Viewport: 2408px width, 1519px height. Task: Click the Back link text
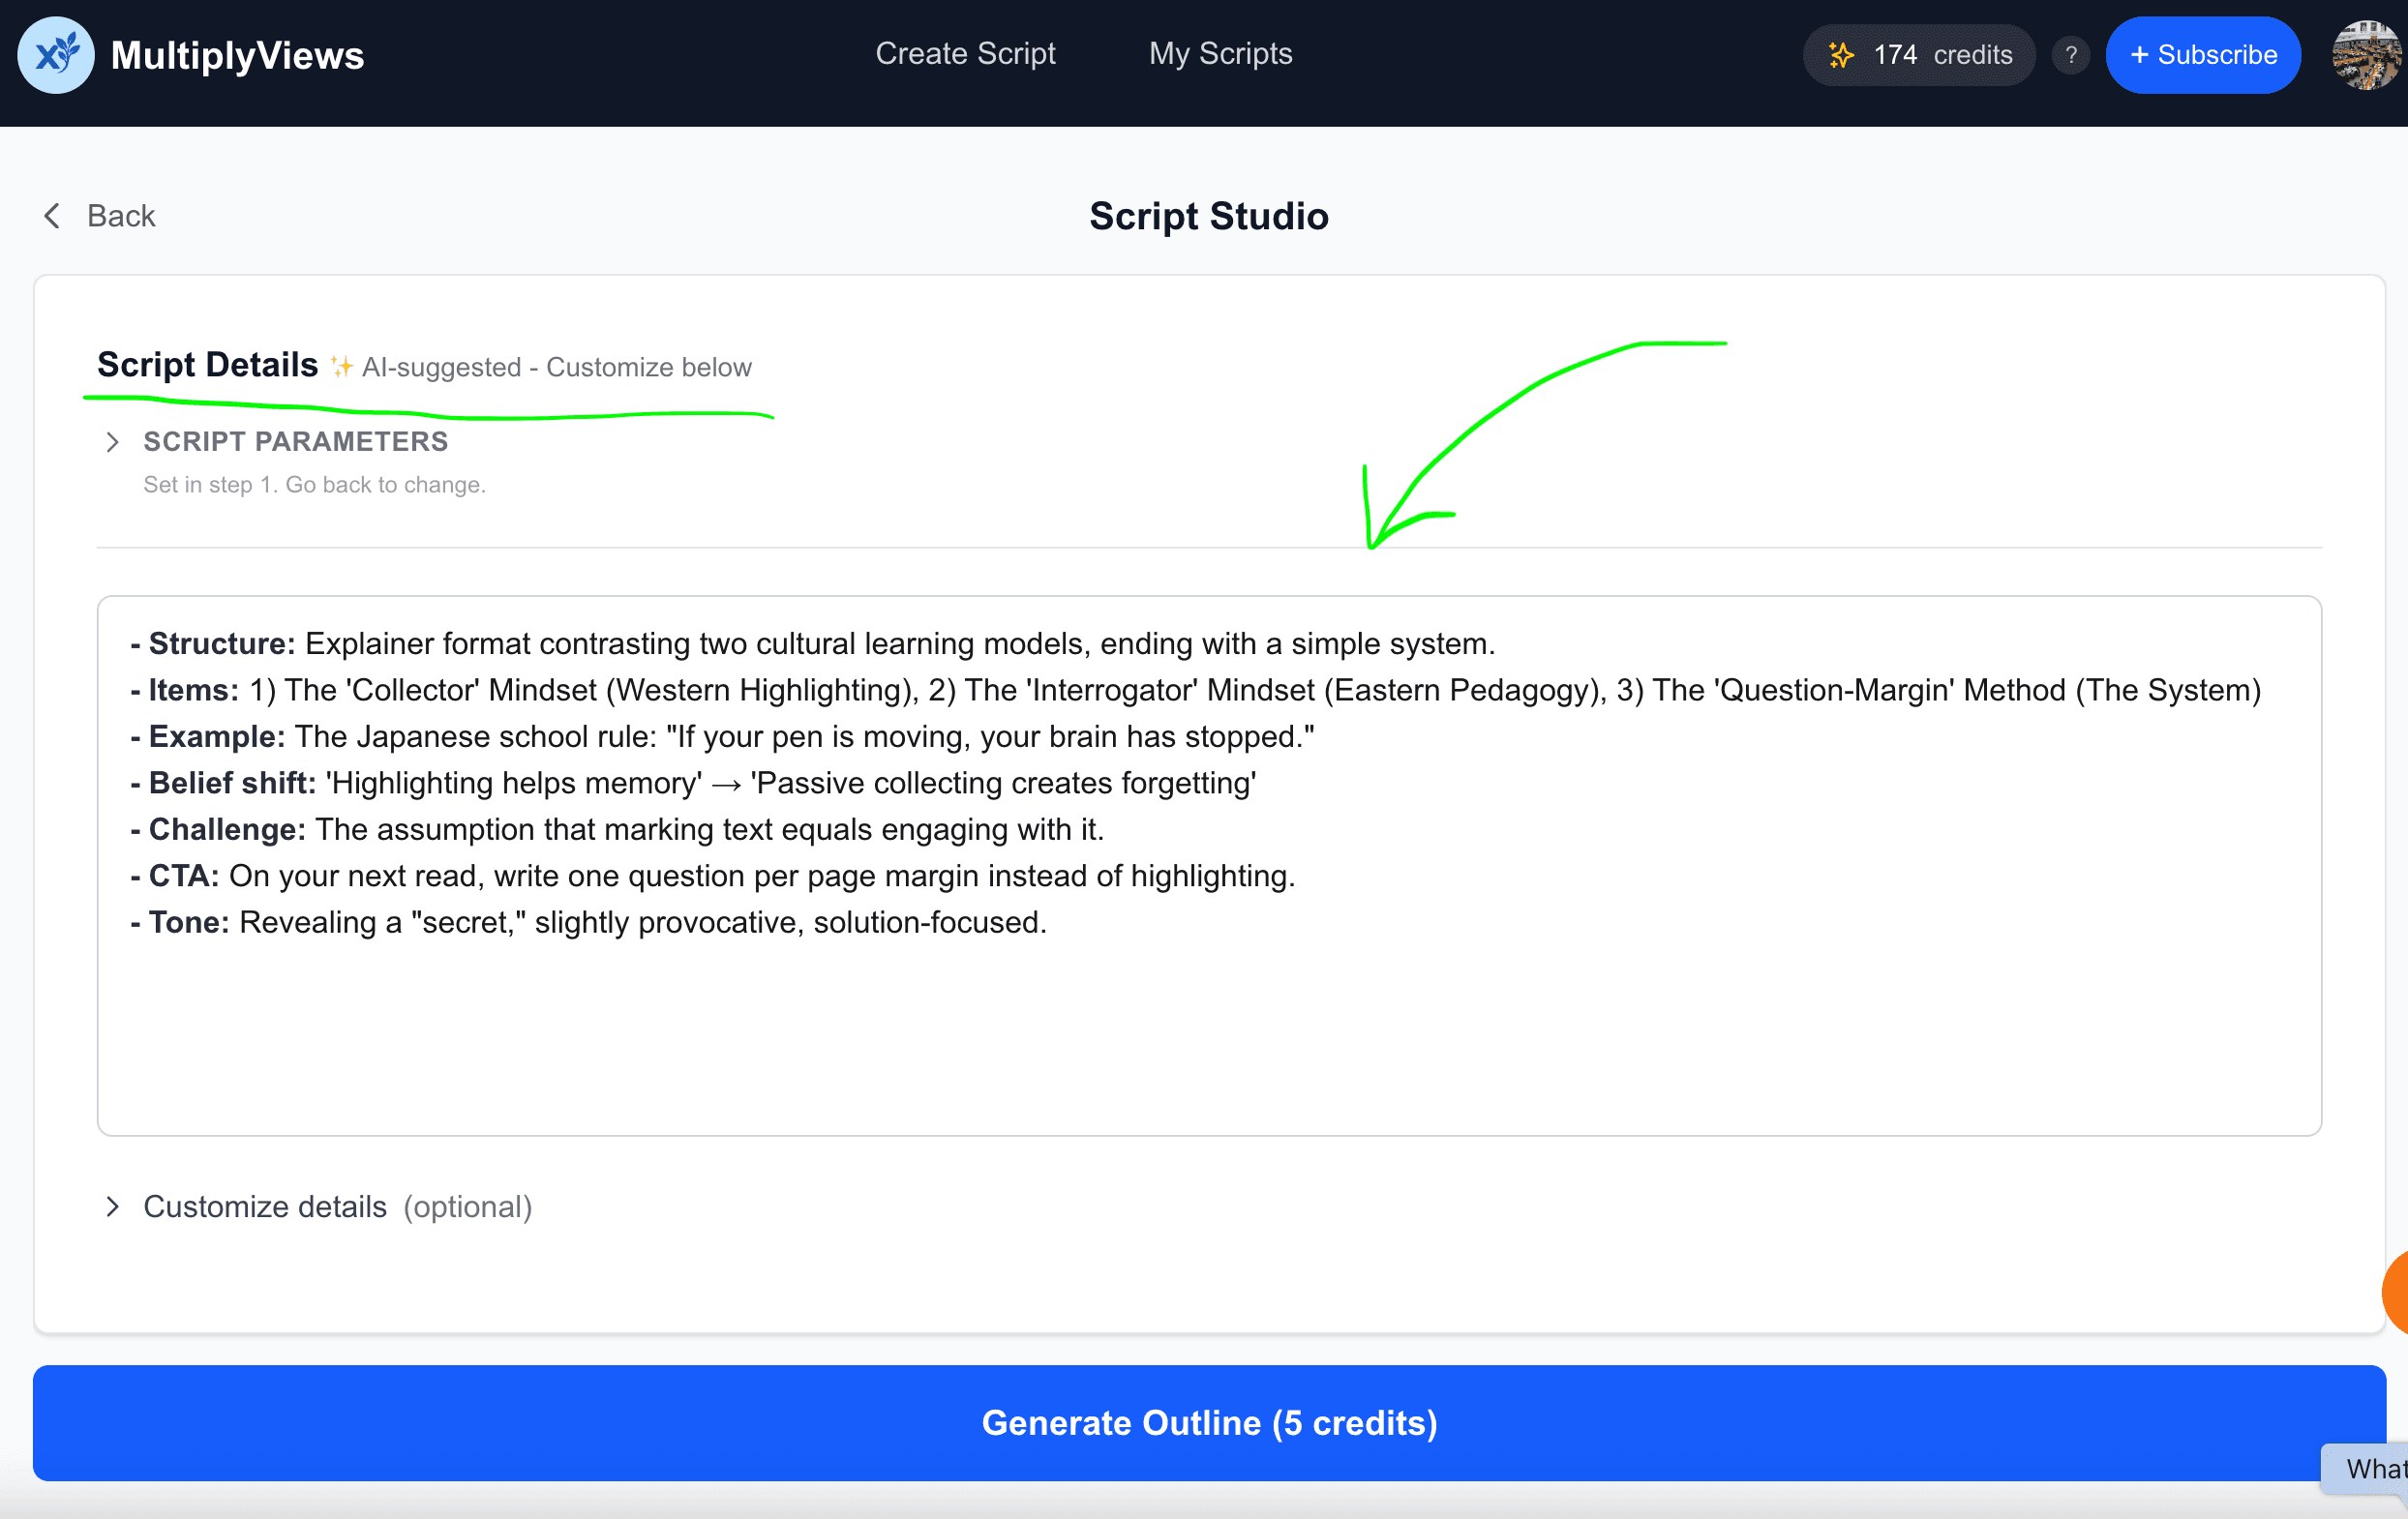(121, 216)
